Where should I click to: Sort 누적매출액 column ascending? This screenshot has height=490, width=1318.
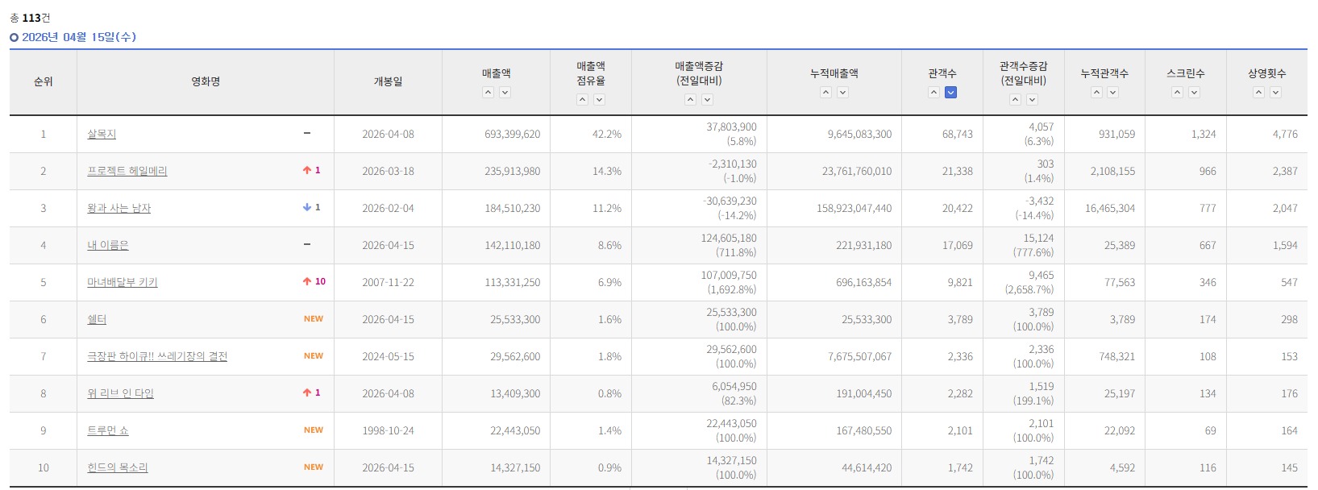[825, 93]
